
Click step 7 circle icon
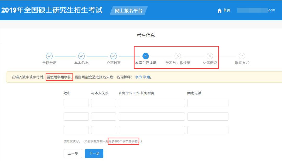[242, 56]
